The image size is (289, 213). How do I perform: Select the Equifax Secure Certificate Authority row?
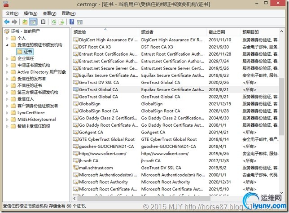[175, 75]
